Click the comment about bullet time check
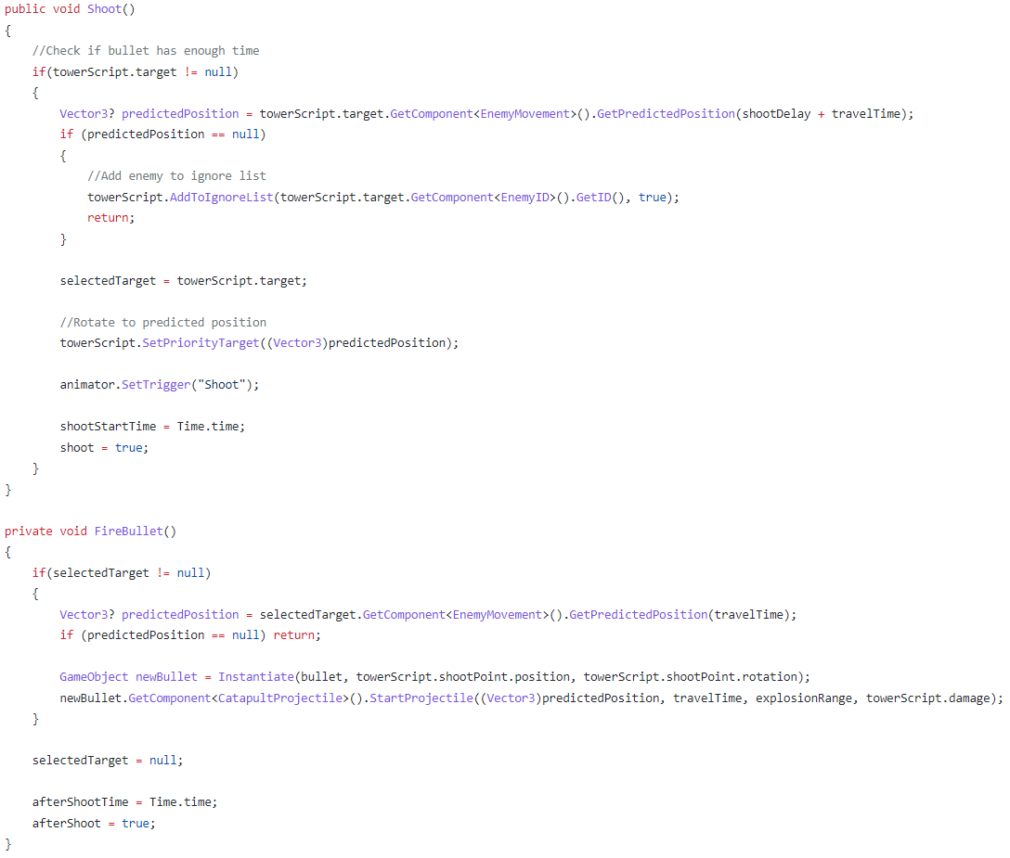Image resolution: width=1010 pixels, height=858 pixels. [x=144, y=50]
